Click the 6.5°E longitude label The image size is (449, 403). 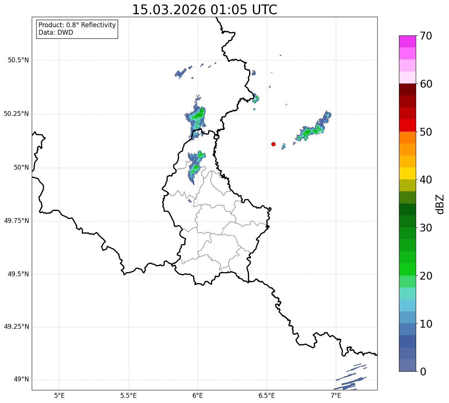[267, 396]
